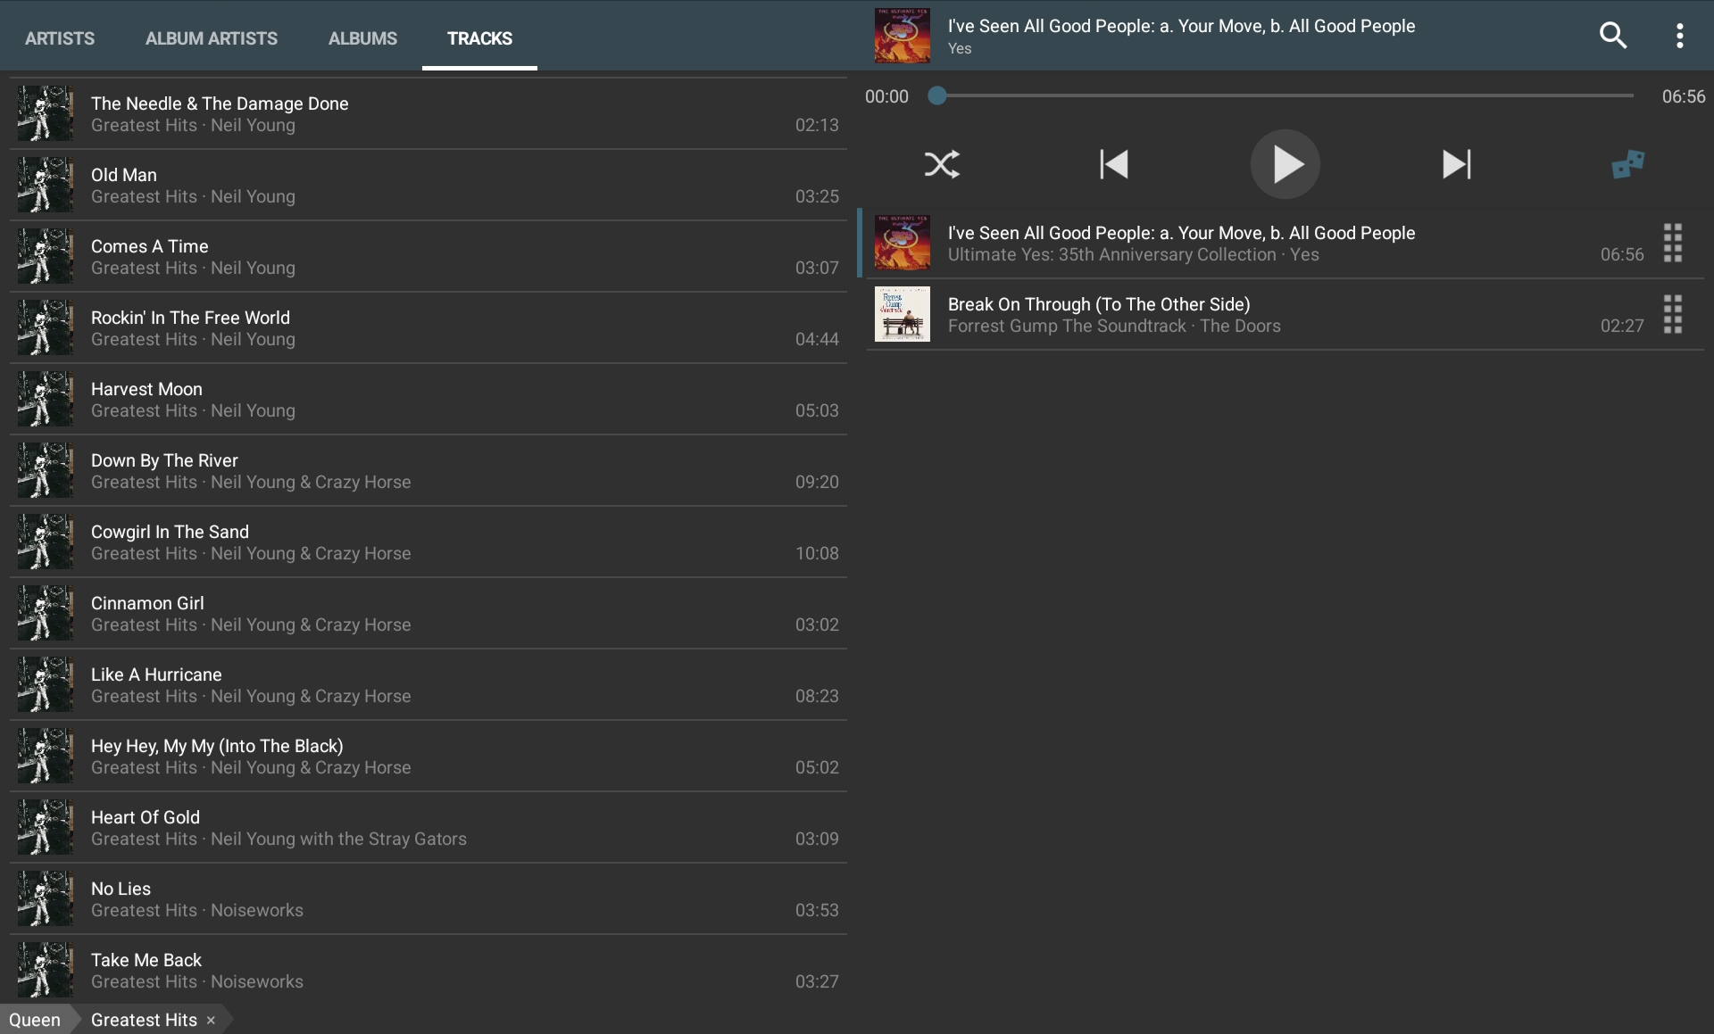The image size is (1714, 1034).
Task: Open album art for Break On Through
Action: [902, 314]
